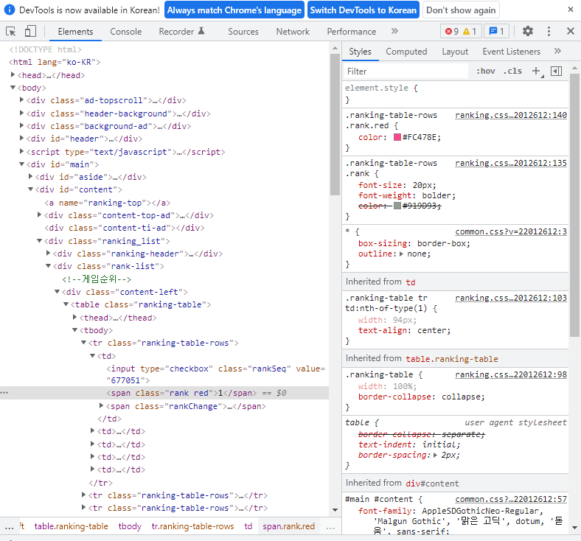Click Switch DevTools to Korean button
581x541 pixels.
[x=363, y=10]
